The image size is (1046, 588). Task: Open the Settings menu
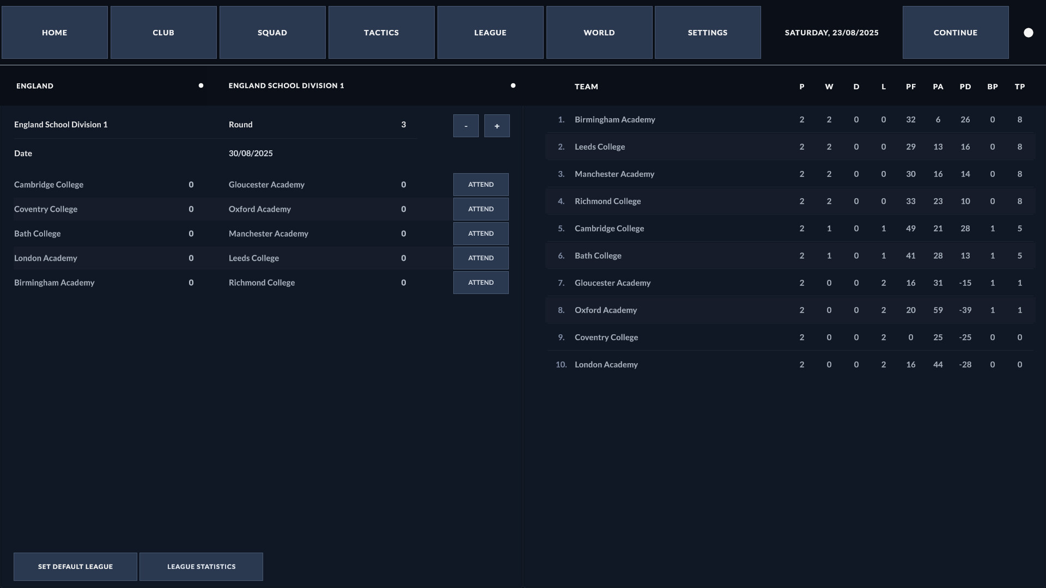[708, 33]
